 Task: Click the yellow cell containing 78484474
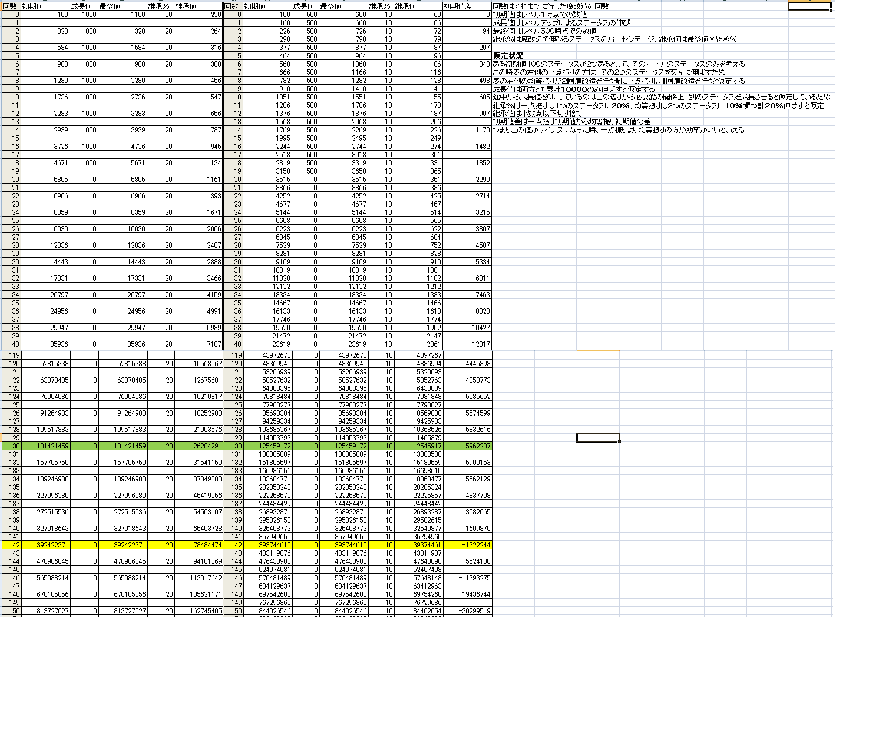tap(199, 545)
